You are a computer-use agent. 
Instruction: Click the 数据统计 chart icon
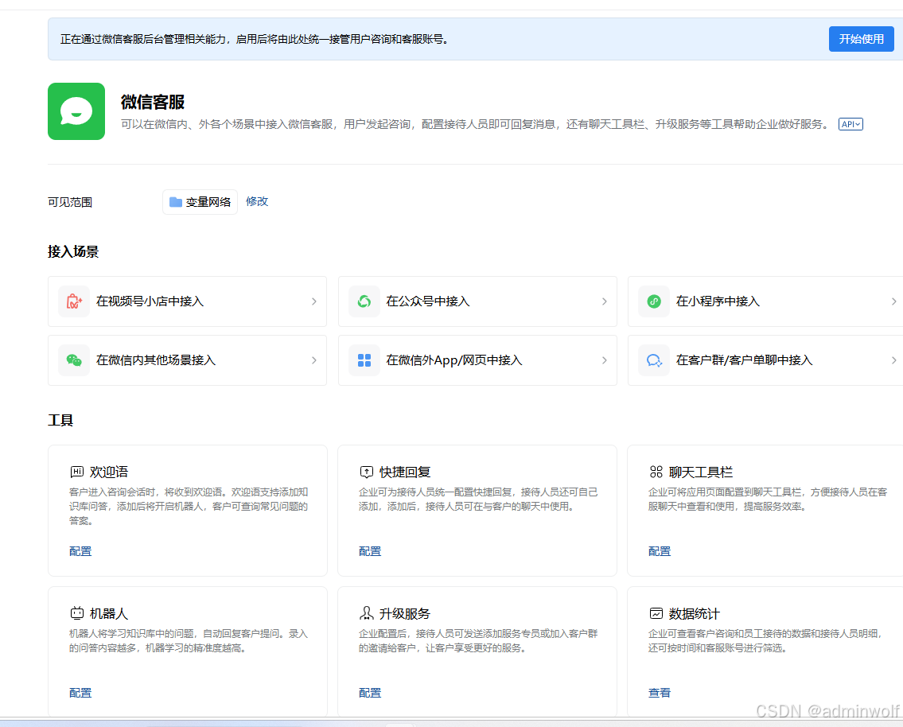(x=656, y=613)
